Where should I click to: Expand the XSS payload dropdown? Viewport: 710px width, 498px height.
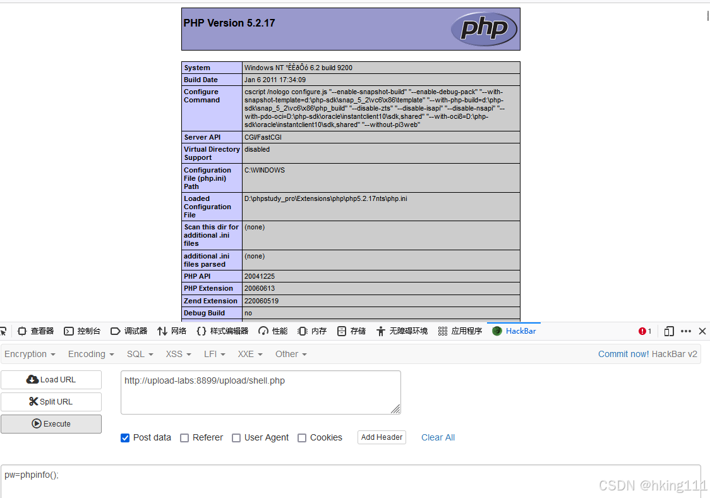[x=177, y=354]
